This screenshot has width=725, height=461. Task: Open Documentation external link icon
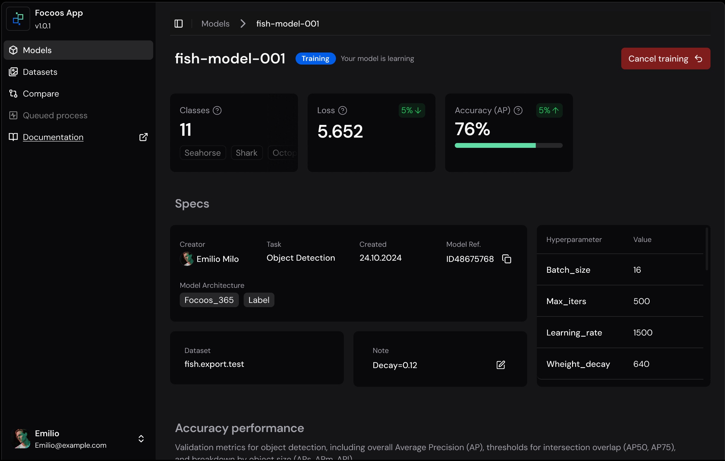click(144, 137)
